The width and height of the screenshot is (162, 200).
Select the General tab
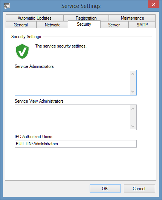click(x=21, y=25)
